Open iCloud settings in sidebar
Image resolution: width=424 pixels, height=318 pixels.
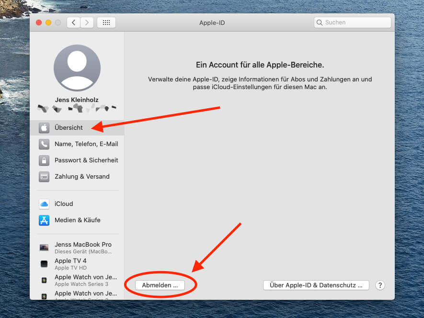point(77,204)
